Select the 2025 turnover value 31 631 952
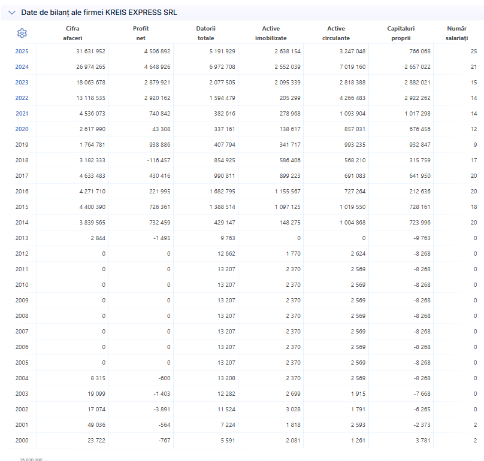Screen dimensions: 484x461 (91, 51)
